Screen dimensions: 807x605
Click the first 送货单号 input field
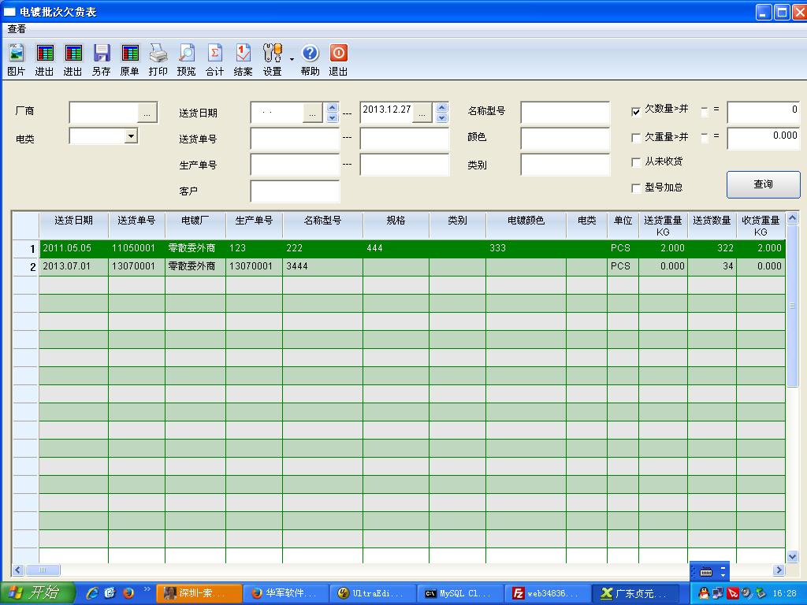click(295, 139)
